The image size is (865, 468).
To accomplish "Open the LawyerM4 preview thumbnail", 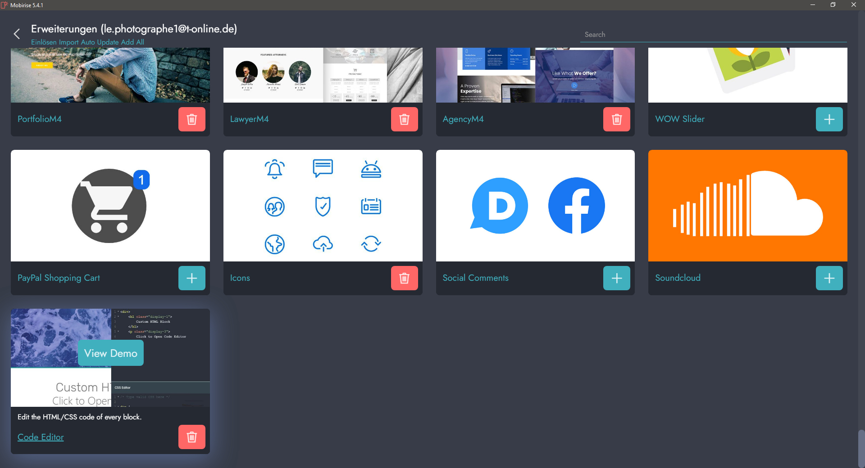I will pos(323,75).
